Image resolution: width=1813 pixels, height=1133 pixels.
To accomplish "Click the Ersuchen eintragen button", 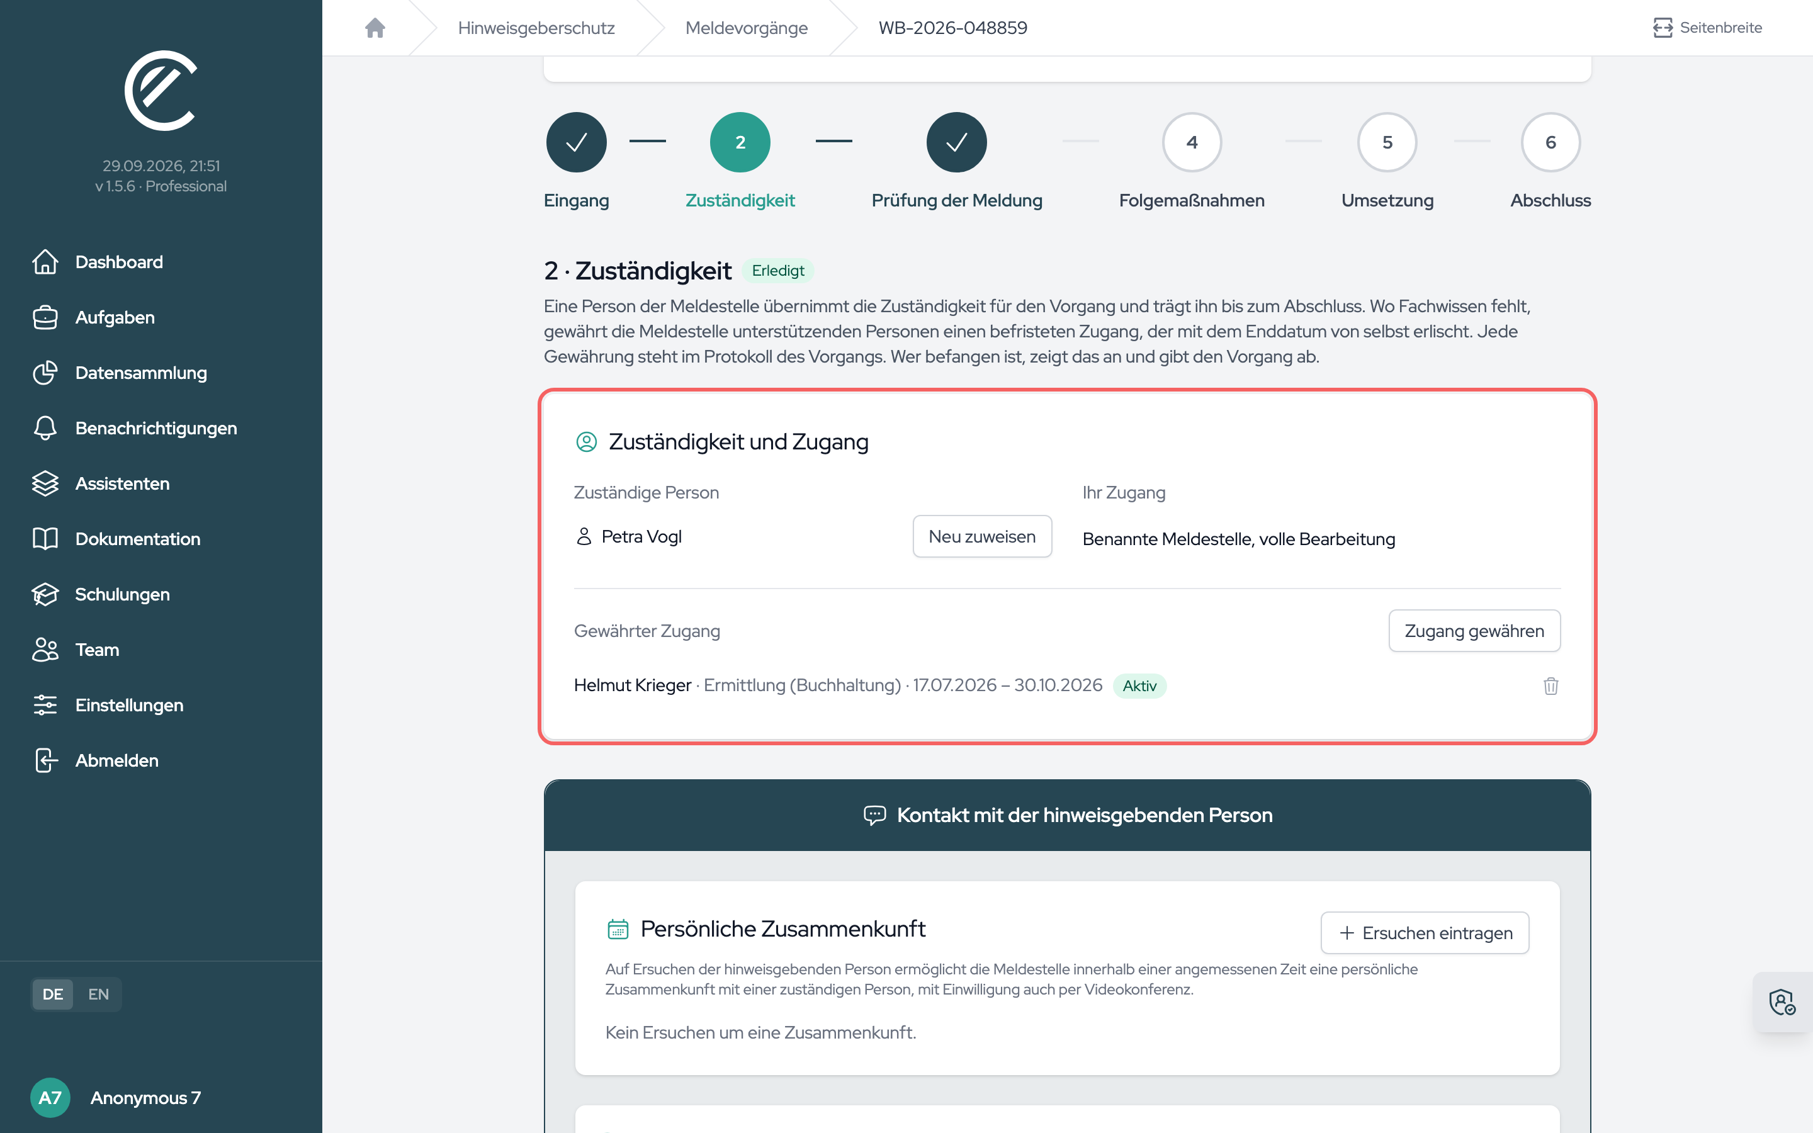I will [x=1425, y=933].
